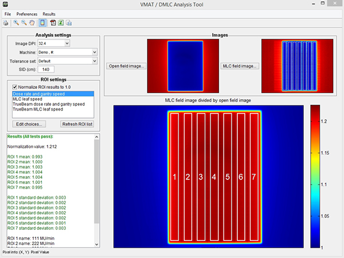Expand the Machine dropdown
344x258 pixels.
coord(93,52)
